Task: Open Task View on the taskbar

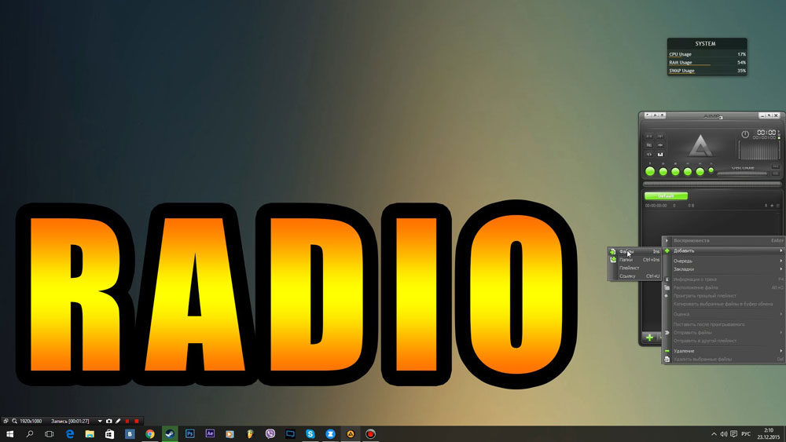Action: (x=49, y=434)
